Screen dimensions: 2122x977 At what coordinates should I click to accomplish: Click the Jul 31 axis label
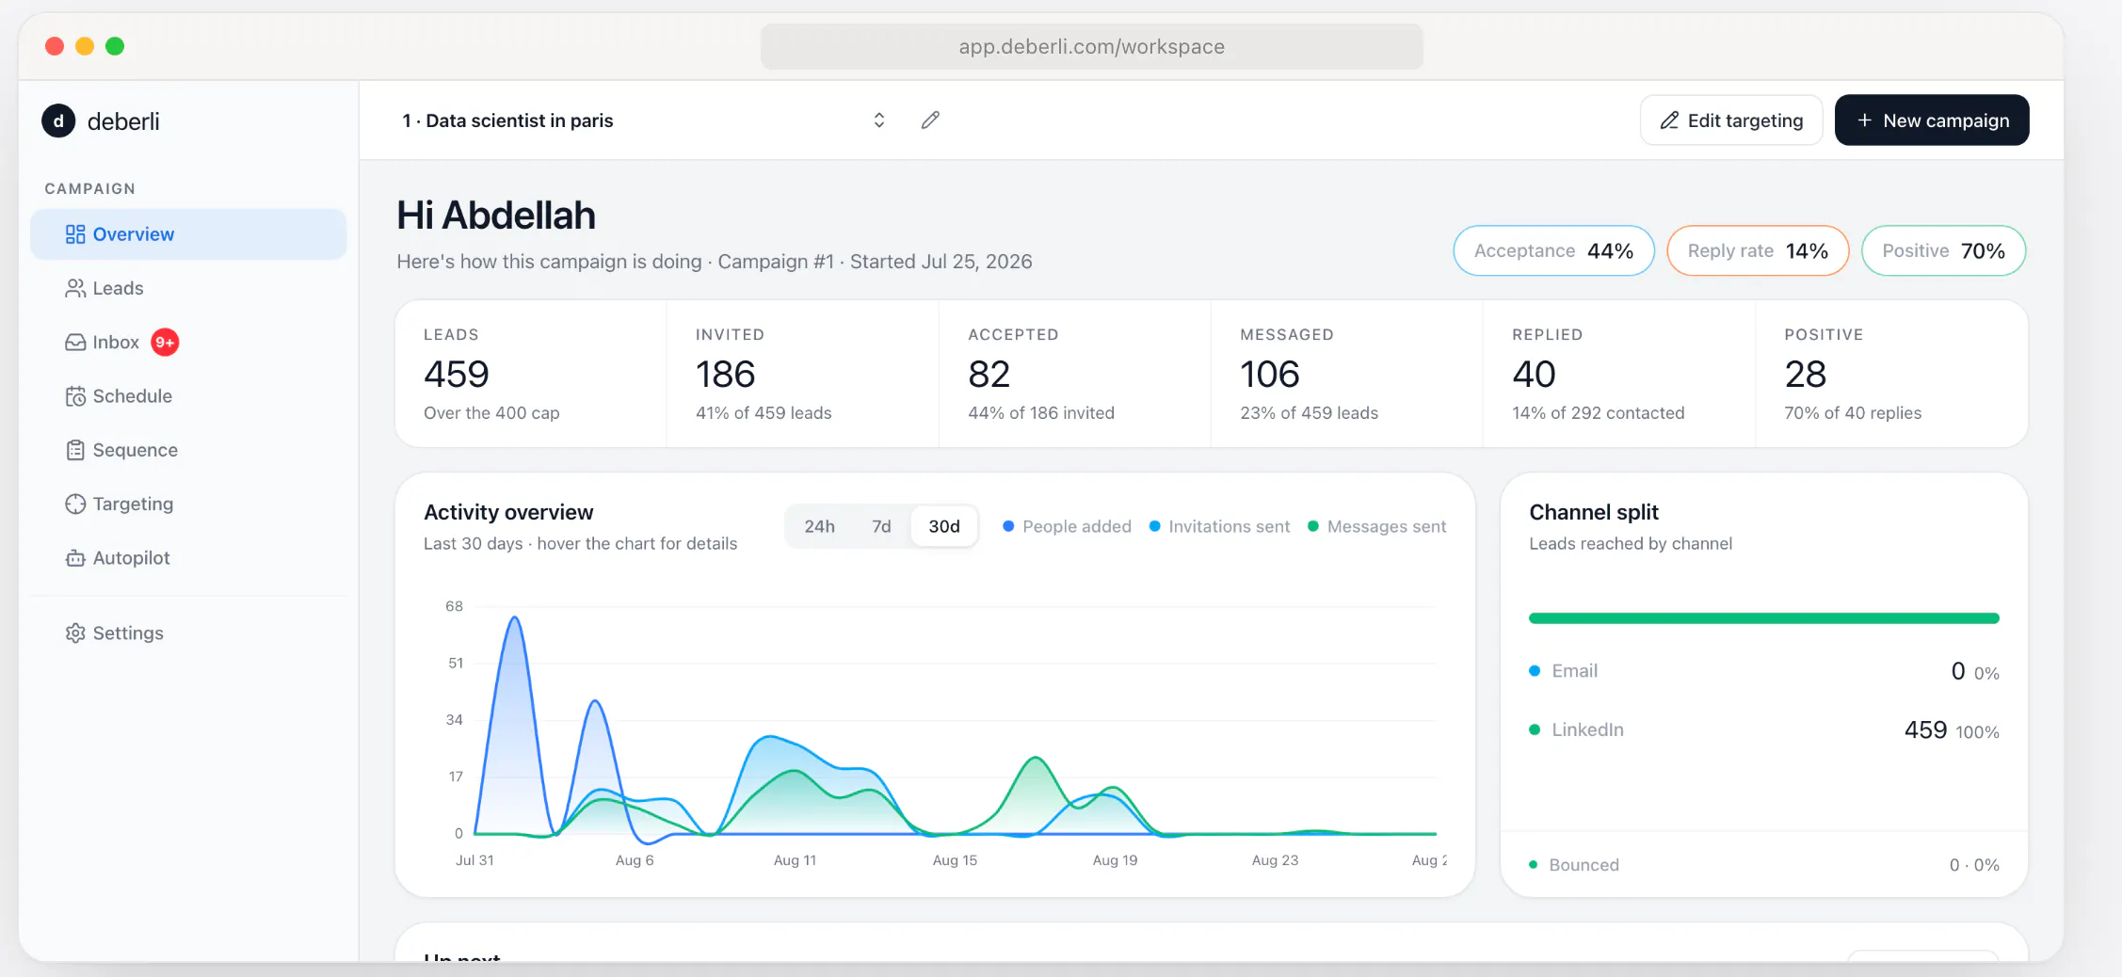[474, 860]
